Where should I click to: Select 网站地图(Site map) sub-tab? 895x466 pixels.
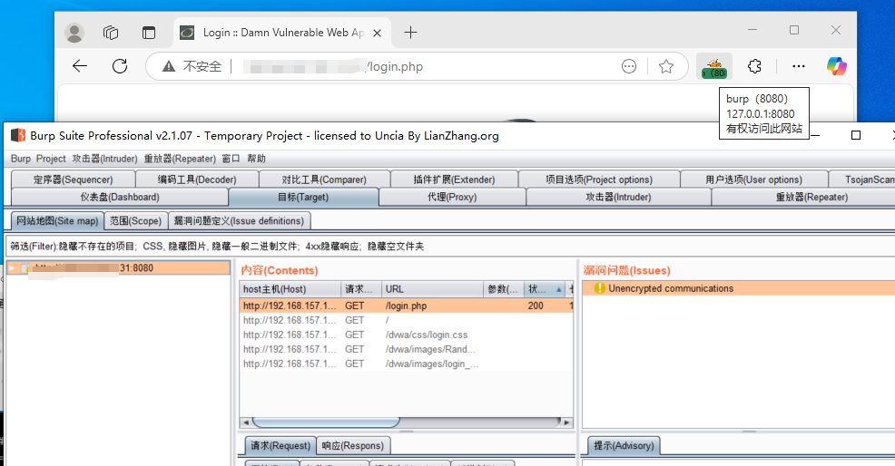(x=57, y=220)
